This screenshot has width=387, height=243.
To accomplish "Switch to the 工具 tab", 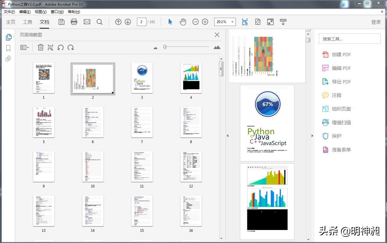I will coord(28,22).
